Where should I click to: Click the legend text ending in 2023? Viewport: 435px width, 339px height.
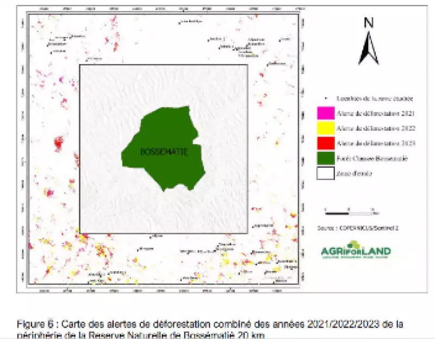click(x=376, y=143)
